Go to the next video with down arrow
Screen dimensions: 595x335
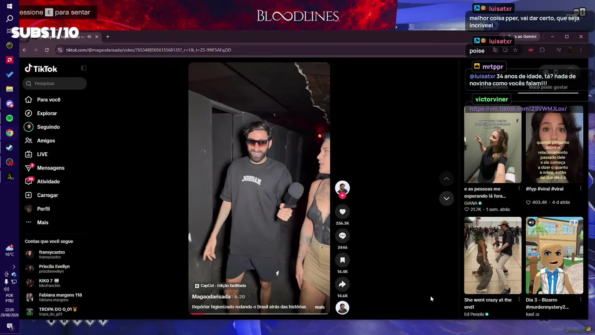[446, 199]
